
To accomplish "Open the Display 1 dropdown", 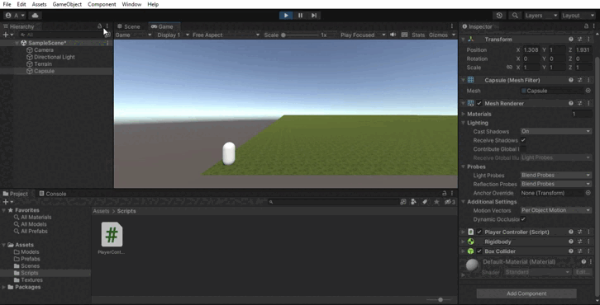I will tap(173, 35).
